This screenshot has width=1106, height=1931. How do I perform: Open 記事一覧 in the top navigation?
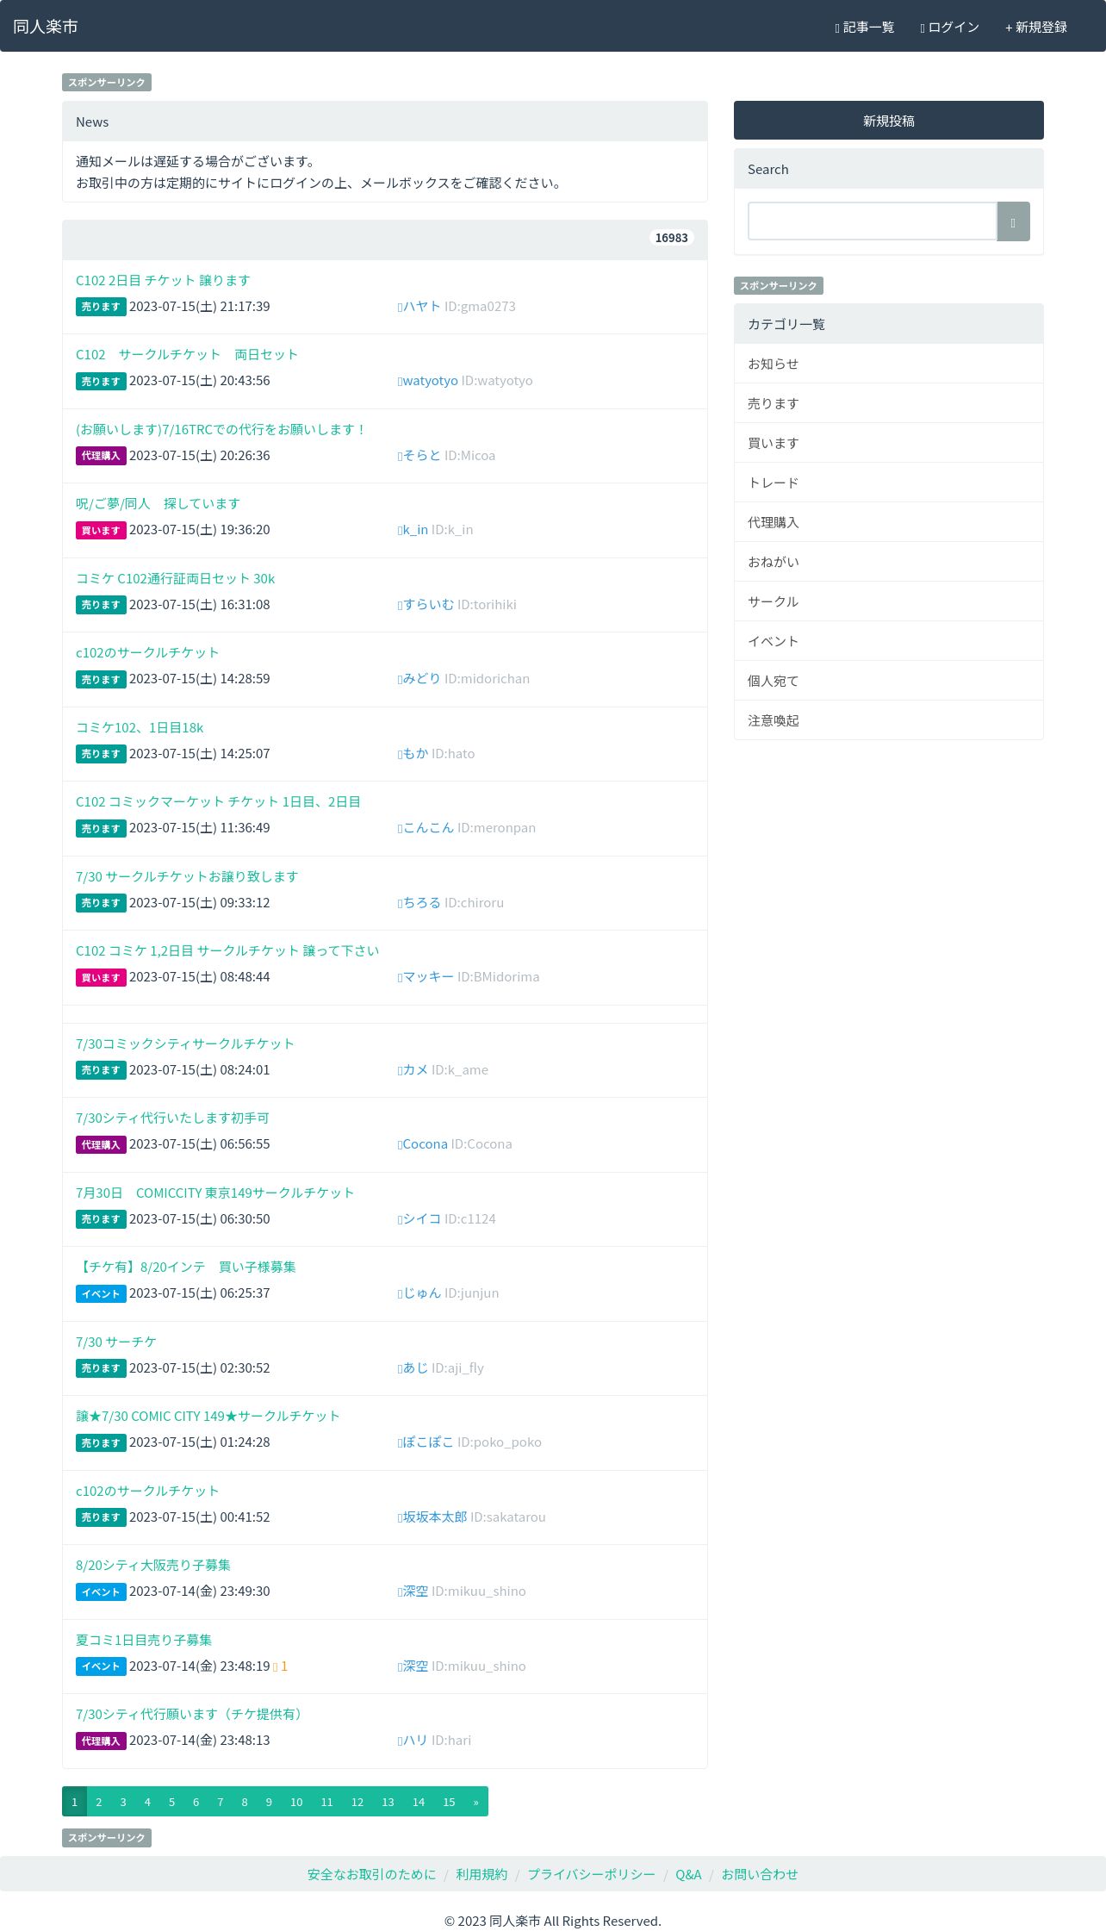tap(865, 28)
